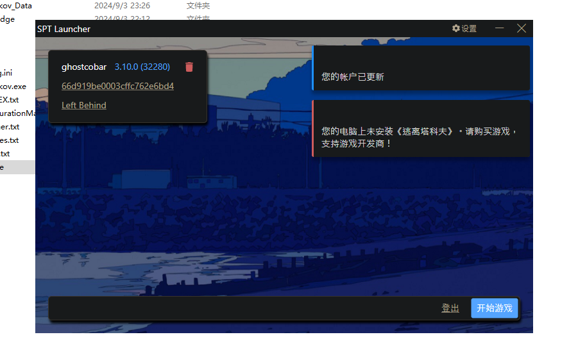Open the 设置 settings gear

click(464, 29)
